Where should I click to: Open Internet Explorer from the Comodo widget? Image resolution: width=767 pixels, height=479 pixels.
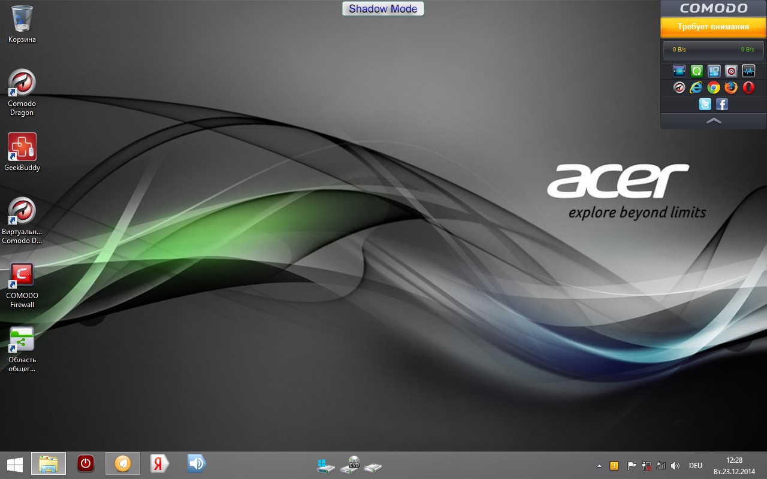(696, 88)
